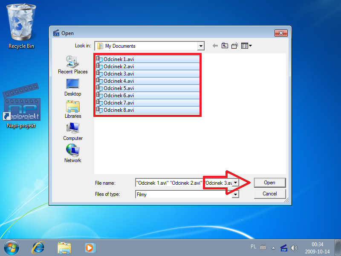Expand the Files of type dropdown

(x=236, y=194)
